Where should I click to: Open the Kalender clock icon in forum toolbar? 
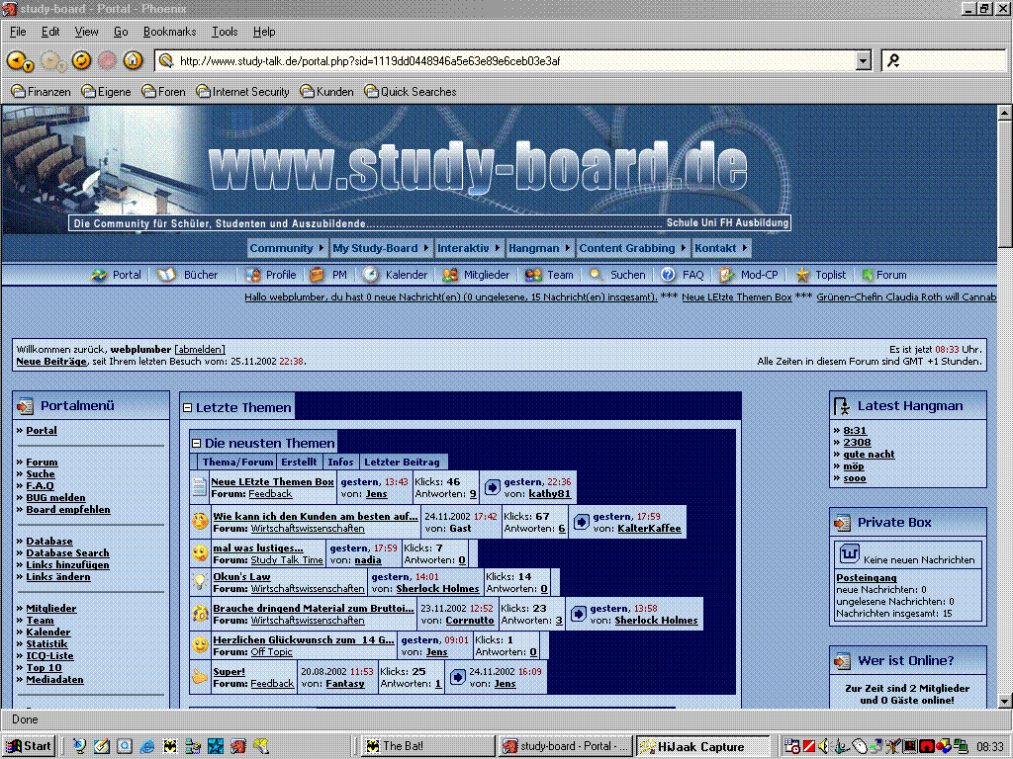(x=371, y=275)
